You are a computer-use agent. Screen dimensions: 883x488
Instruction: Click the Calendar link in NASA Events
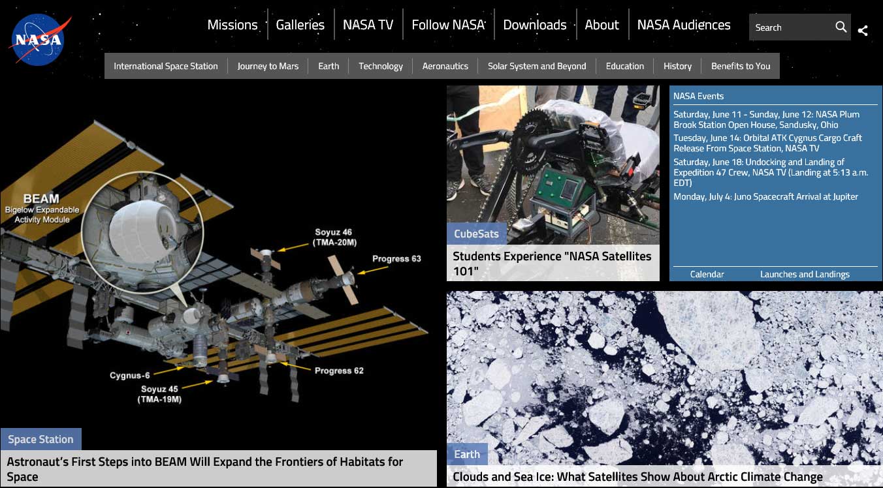(x=707, y=274)
